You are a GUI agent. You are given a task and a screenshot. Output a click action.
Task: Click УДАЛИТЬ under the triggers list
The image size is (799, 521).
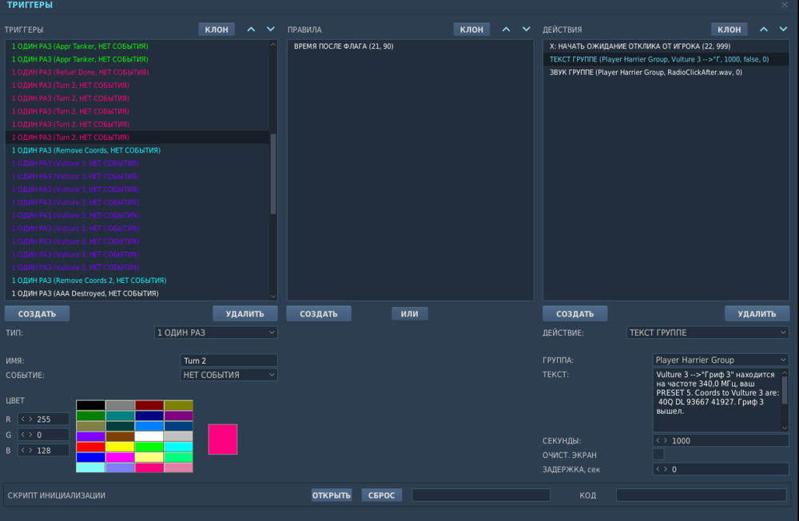[x=245, y=313]
